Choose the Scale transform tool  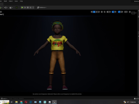(x=99, y=12)
